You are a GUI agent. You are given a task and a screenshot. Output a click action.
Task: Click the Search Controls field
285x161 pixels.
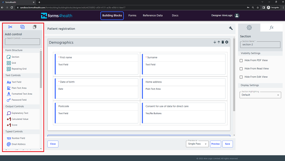click(x=22, y=42)
